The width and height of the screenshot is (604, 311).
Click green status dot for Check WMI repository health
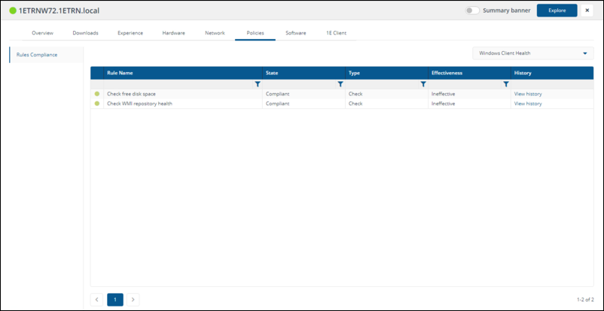click(97, 104)
